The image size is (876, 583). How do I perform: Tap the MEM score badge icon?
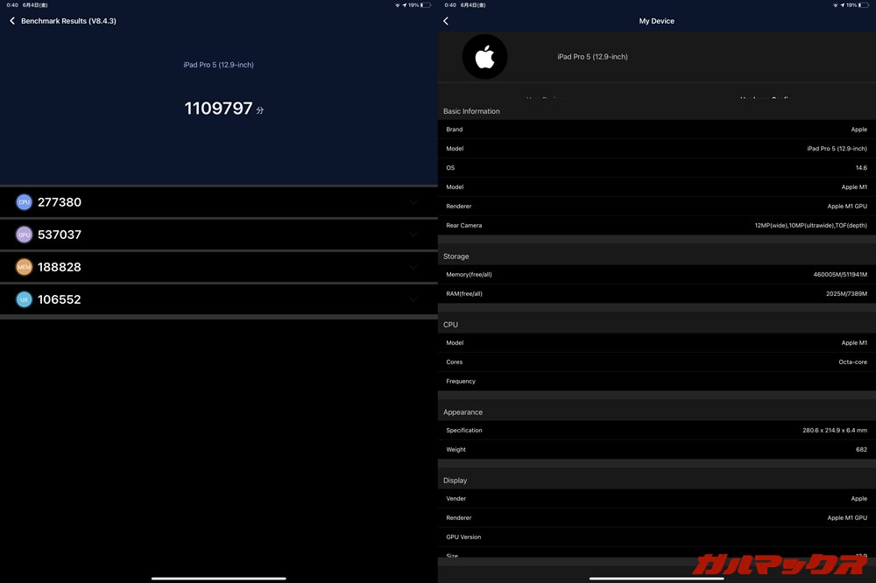click(23, 266)
